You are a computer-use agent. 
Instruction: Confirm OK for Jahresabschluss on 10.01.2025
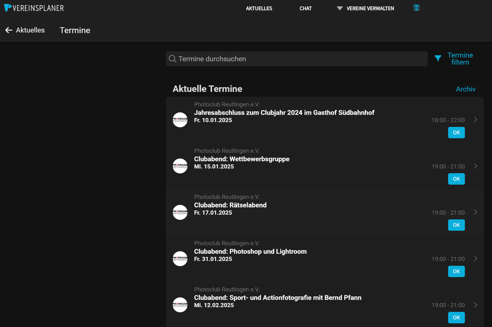pyautogui.click(x=456, y=133)
